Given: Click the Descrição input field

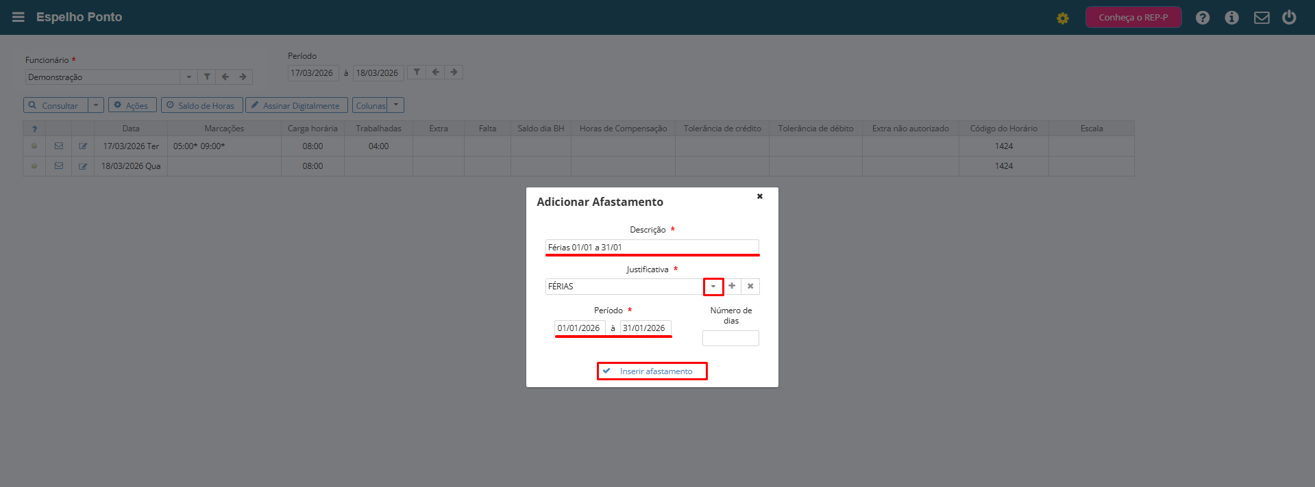Looking at the screenshot, I should pos(652,247).
